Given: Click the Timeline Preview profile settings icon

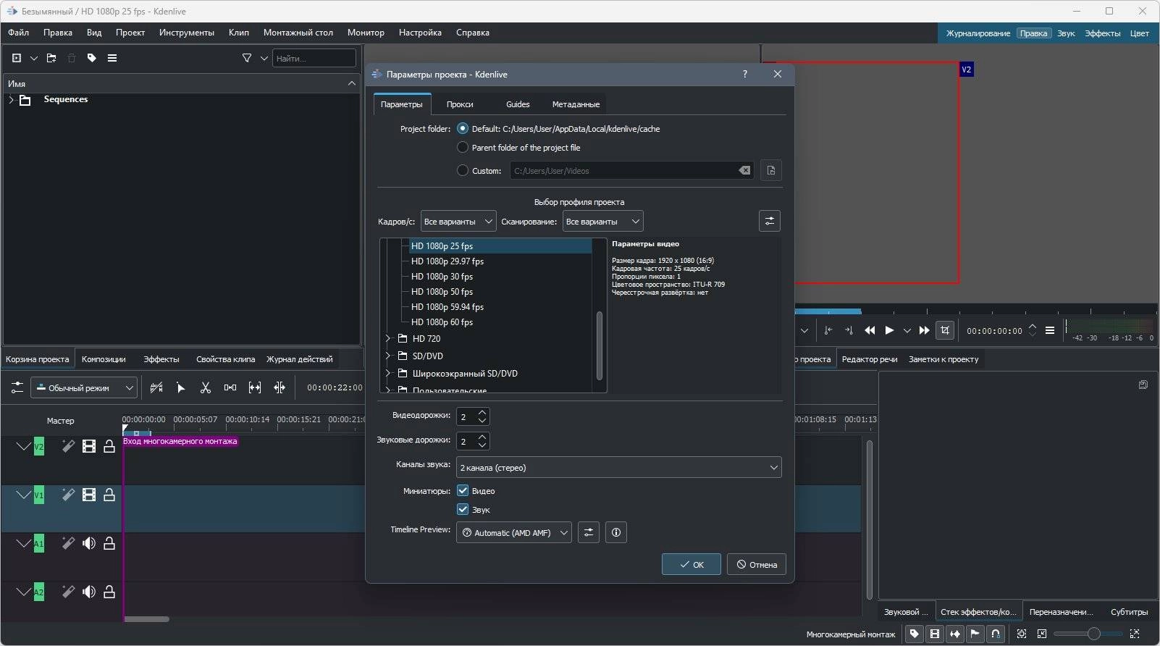Looking at the screenshot, I should coord(589,532).
